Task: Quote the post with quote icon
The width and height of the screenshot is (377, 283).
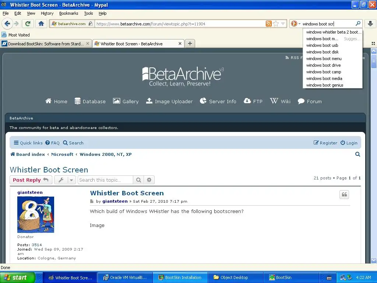Action: pyautogui.click(x=344, y=195)
